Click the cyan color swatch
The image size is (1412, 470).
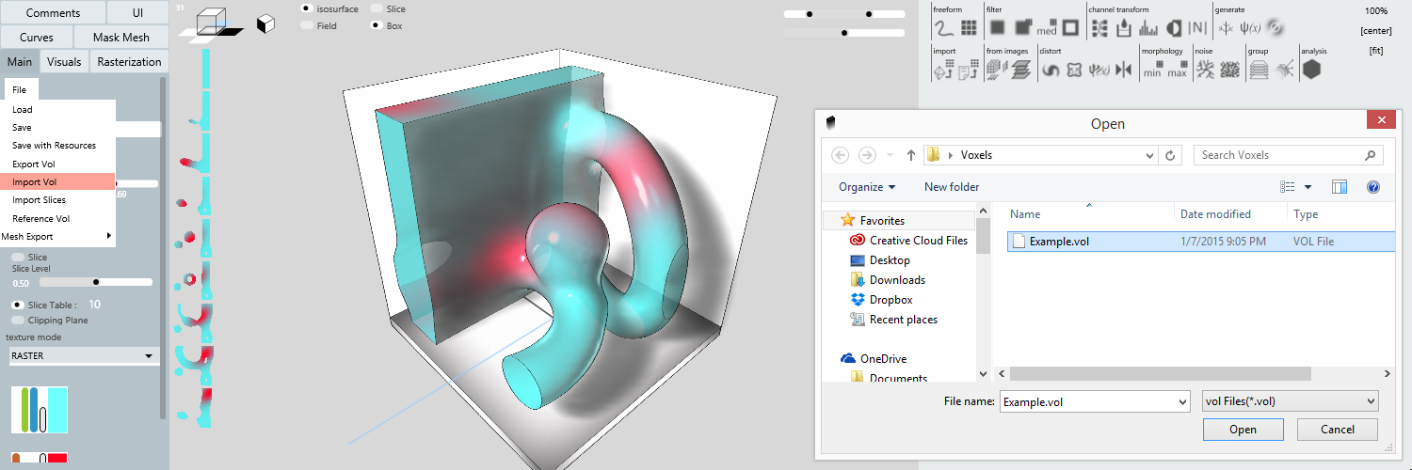point(58,410)
